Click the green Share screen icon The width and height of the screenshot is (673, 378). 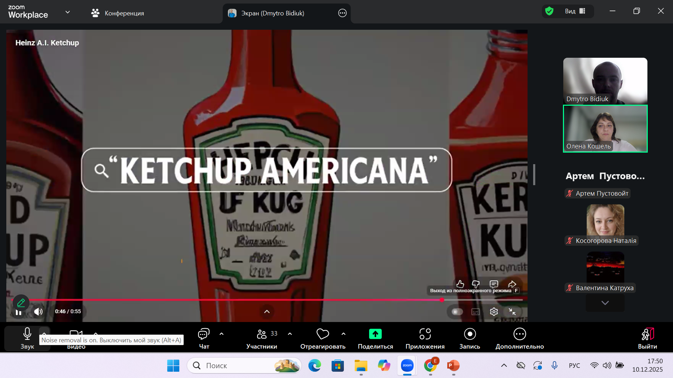(375, 334)
